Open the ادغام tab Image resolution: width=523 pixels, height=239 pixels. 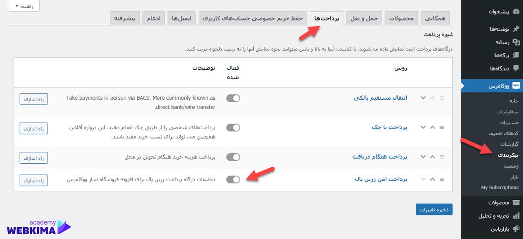tap(154, 18)
